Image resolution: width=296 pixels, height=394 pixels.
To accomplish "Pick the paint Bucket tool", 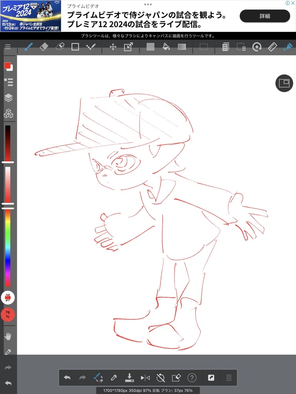I will pos(166,47).
